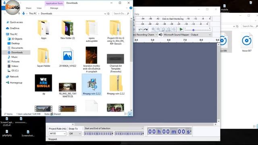Select the New folder (2) folder

pos(68,29)
